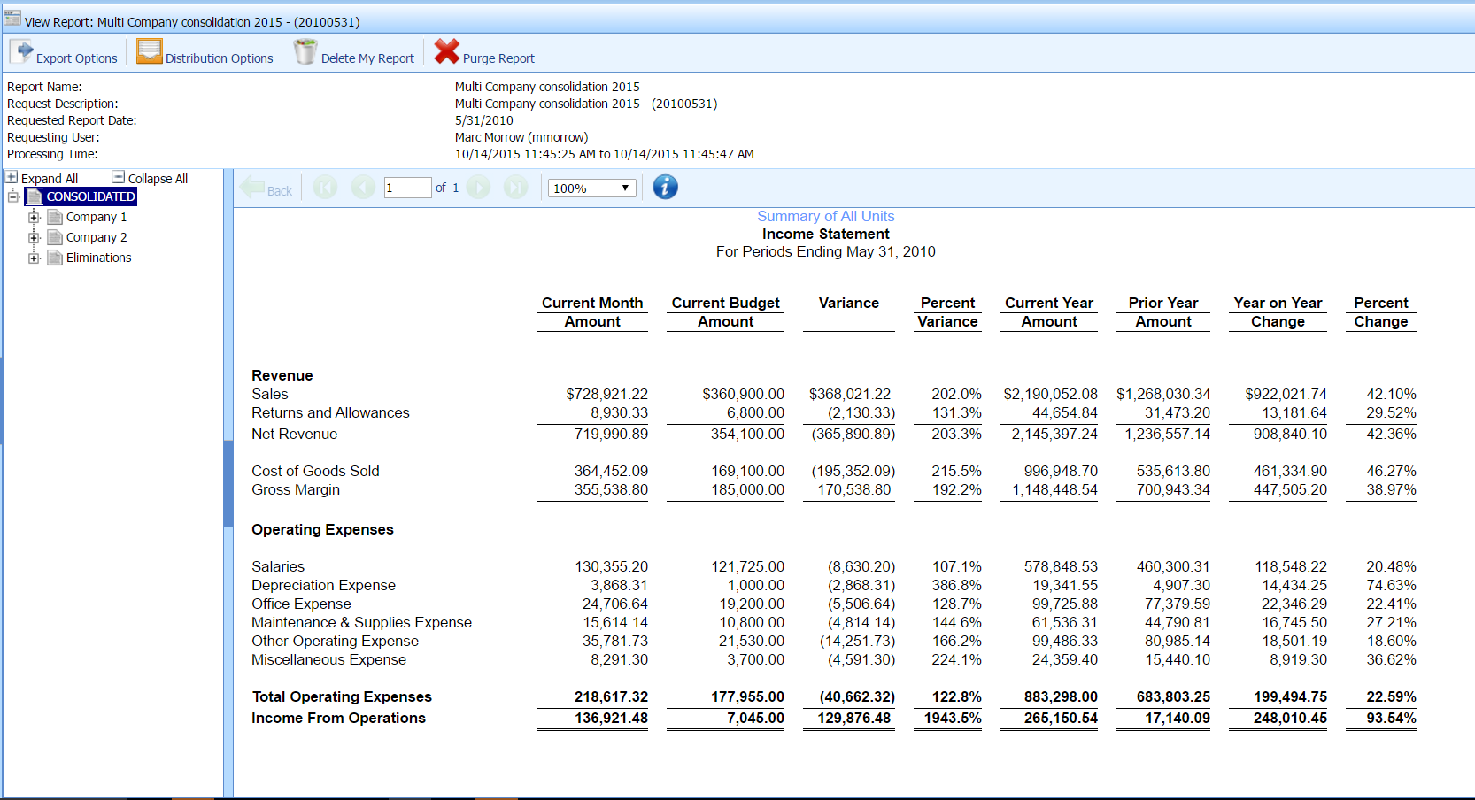This screenshot has height=800, width=1475.
Task: Click the vertical splitter bar handle
Action: [228, 484]
